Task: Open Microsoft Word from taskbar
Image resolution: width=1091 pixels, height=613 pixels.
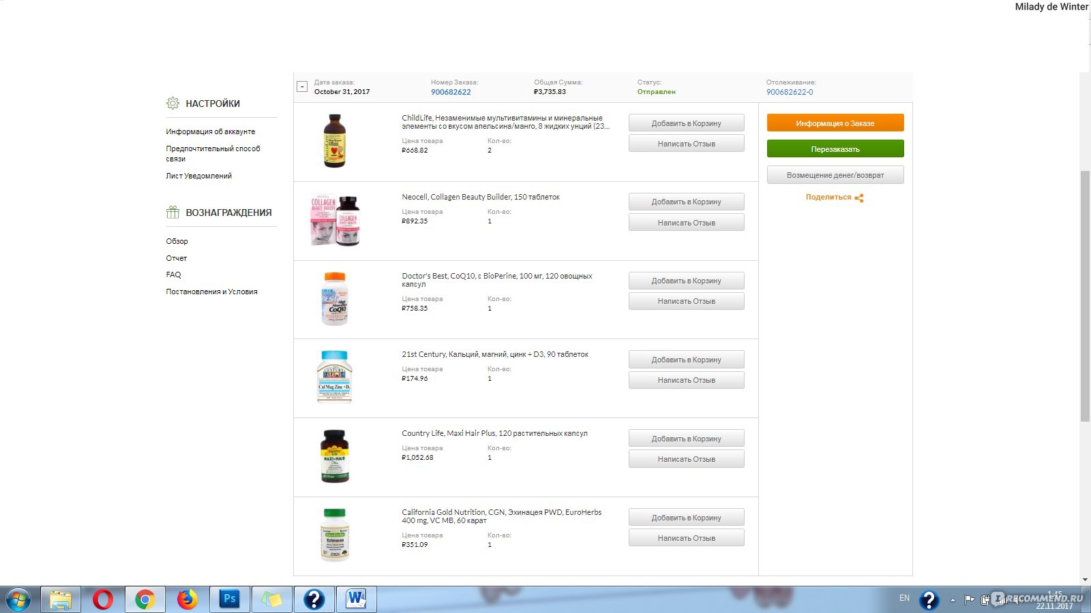Action: pyautogui.click(x=356, y=600)
